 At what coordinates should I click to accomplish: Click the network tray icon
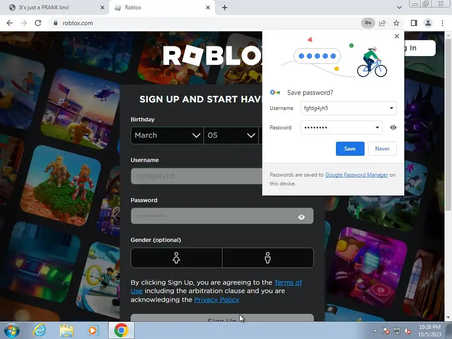point(397,331)
